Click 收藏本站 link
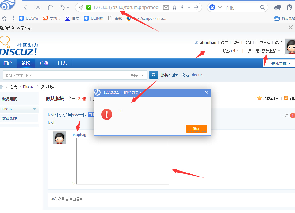The width and height of the screenshot is (295, 213). [24, 28]
